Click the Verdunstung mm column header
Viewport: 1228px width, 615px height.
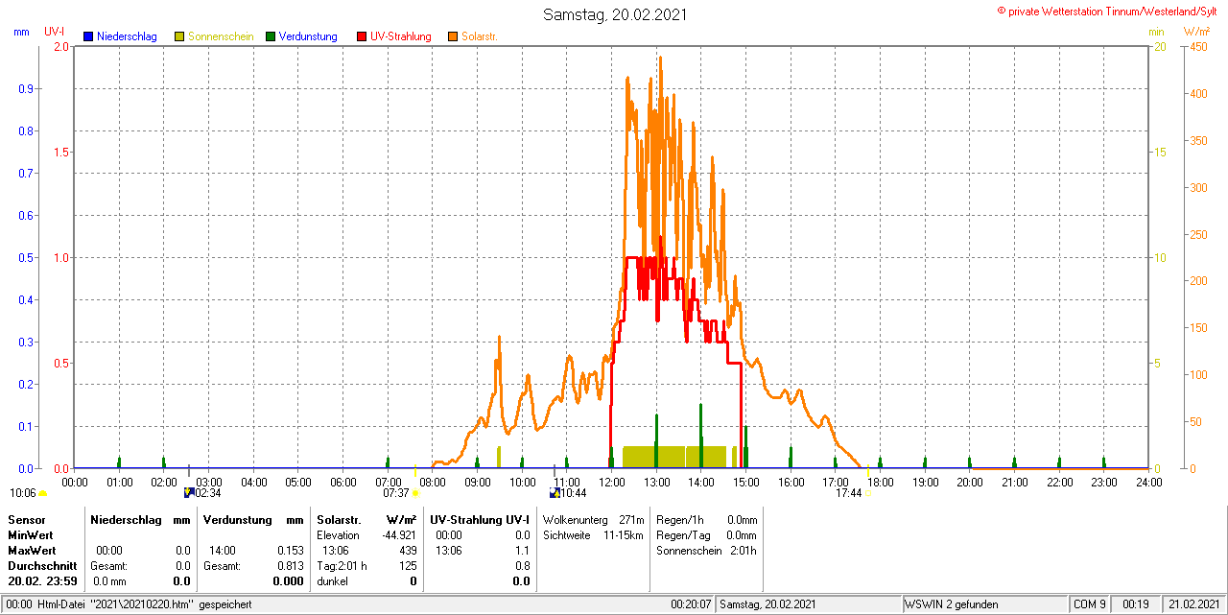[253, 519]
